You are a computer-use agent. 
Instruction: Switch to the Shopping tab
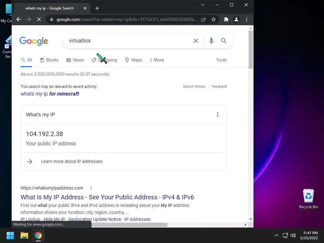click(104, 60)
